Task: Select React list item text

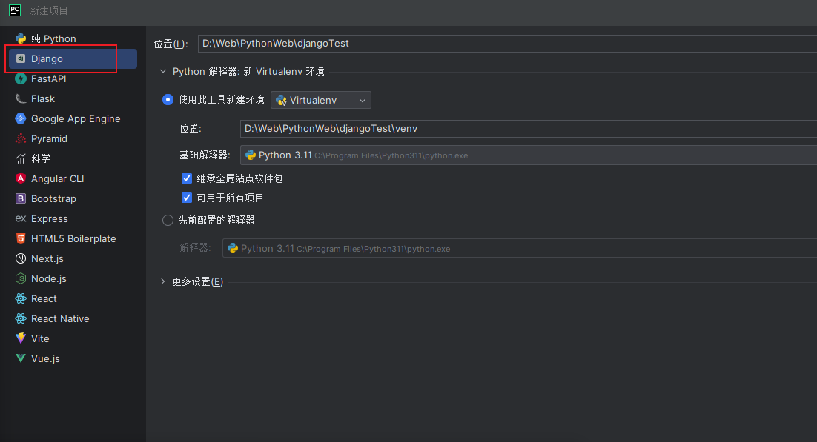Action: pos(44,299)
